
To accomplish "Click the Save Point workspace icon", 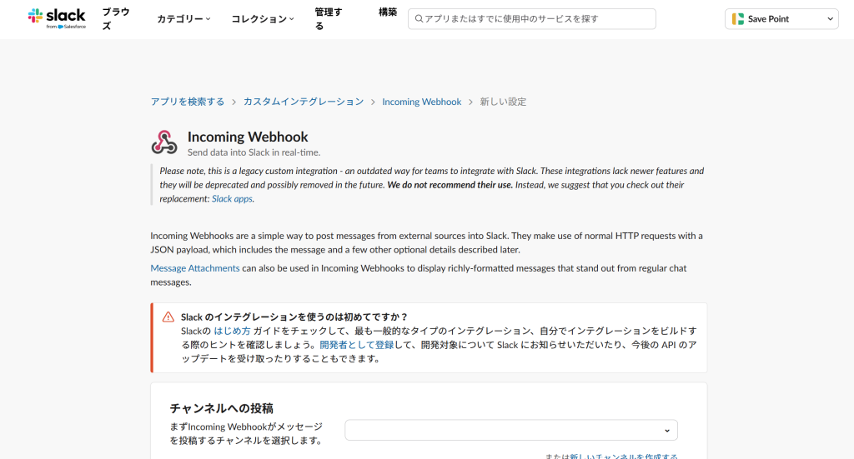I will click(738, 18).
